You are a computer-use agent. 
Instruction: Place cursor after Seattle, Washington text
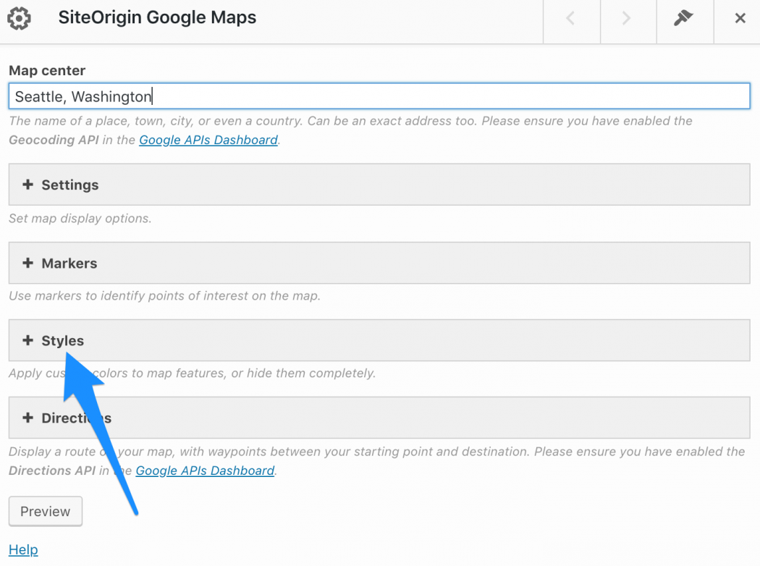pyautogui.click(x=153, y=96)
